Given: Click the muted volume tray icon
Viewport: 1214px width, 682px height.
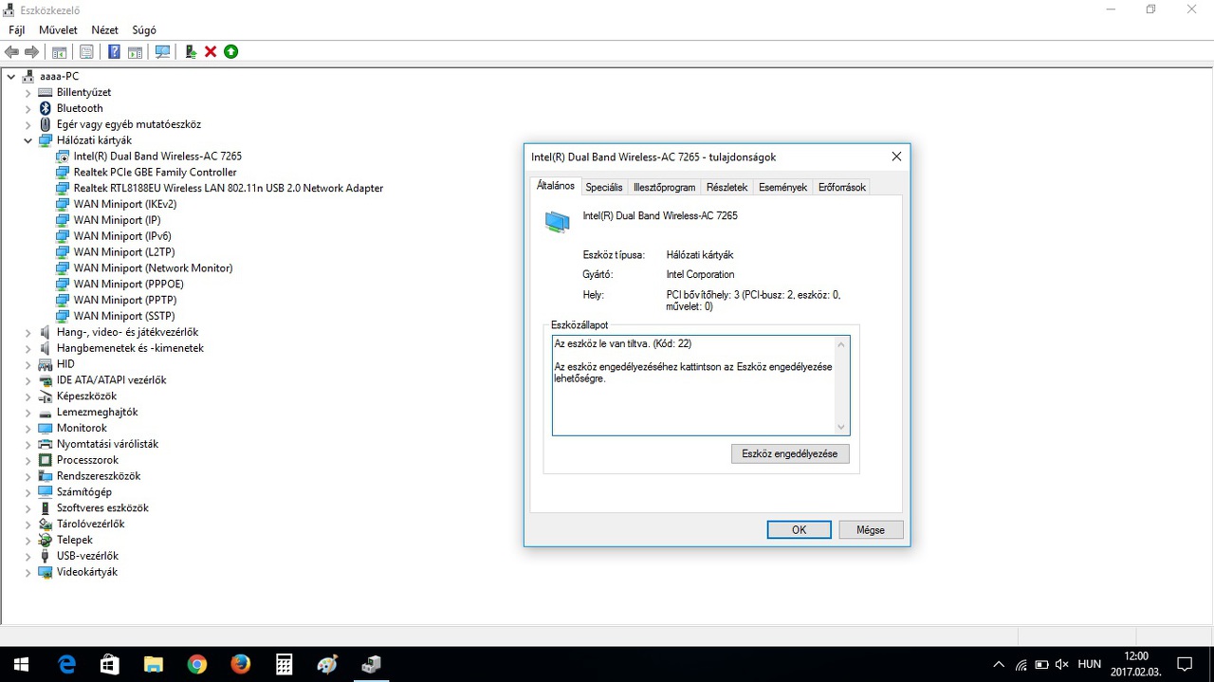Looking at the screenshot, I should [1061, 664].
